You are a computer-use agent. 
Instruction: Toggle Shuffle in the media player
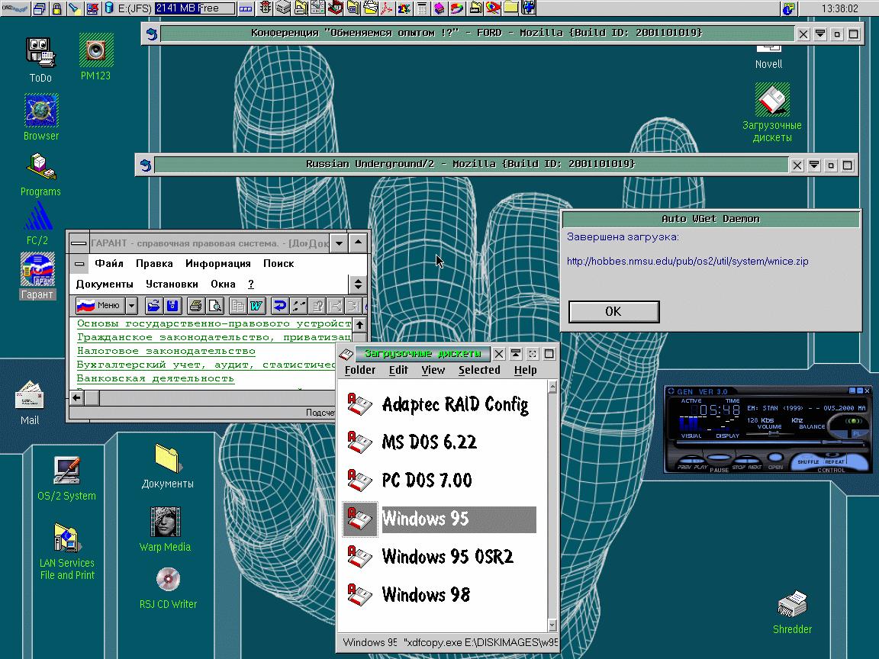808,461
